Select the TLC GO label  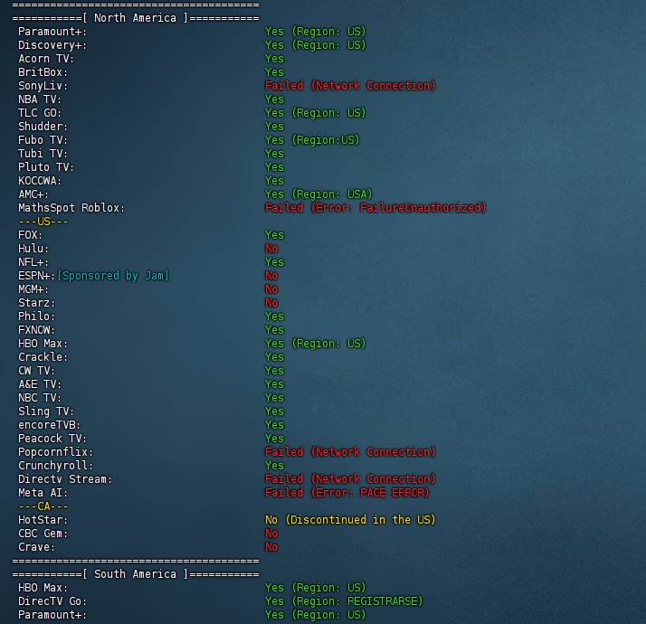coord(40,113)
